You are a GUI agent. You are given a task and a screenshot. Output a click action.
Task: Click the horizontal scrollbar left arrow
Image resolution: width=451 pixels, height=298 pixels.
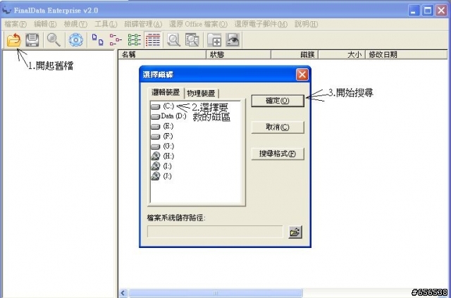coord(123,293)
